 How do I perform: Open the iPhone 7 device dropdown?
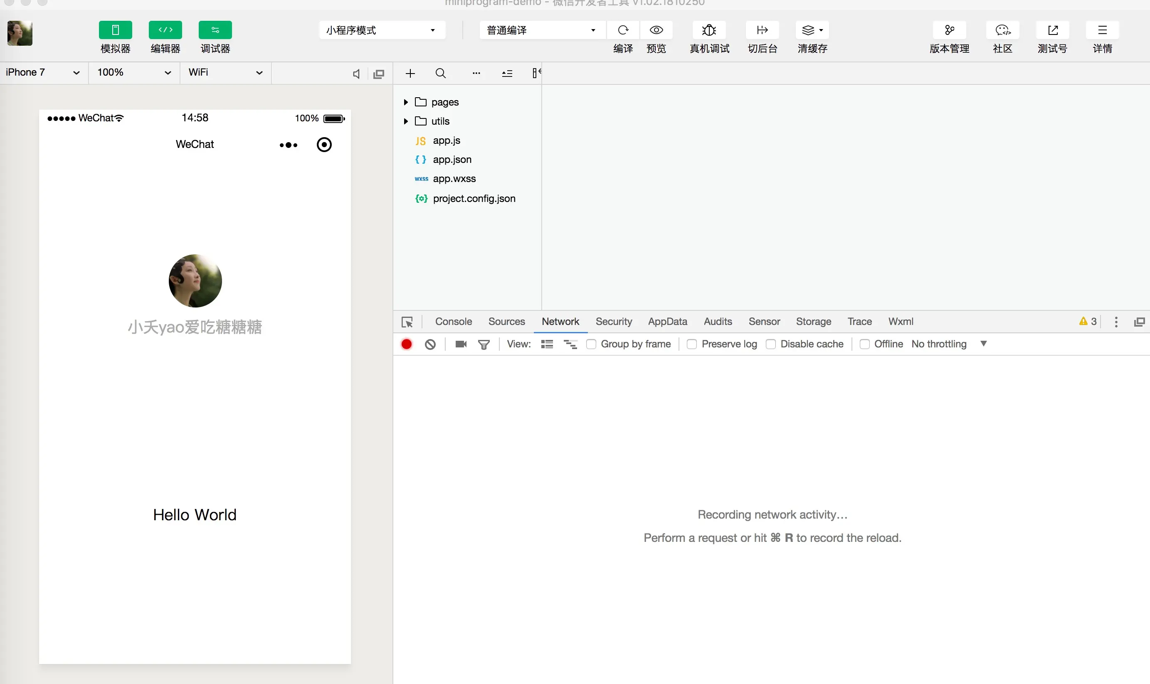[x=42, y=72]
